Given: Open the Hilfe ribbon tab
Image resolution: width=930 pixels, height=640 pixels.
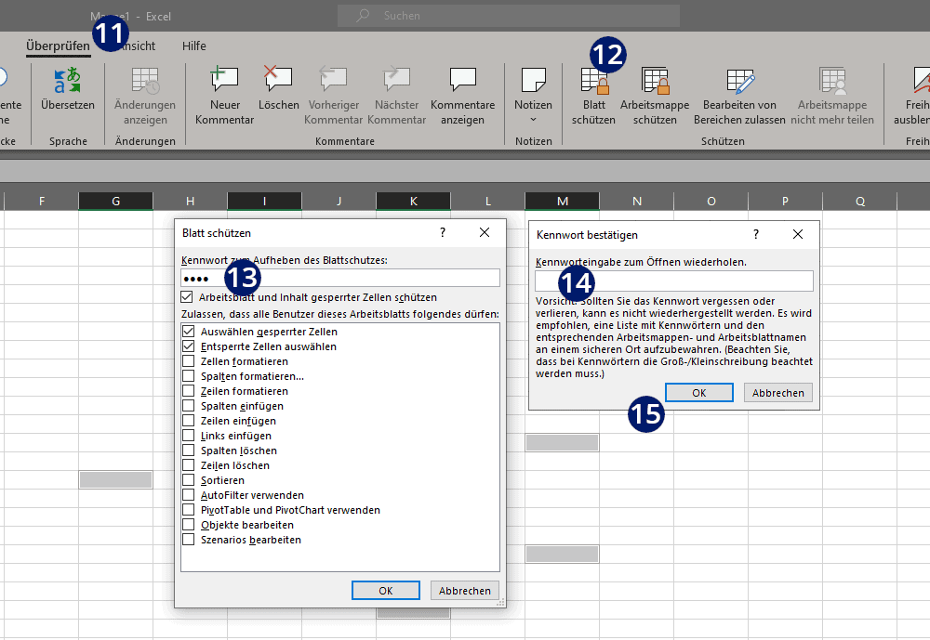Looking at the screenshot, I should tap(194, 46).
